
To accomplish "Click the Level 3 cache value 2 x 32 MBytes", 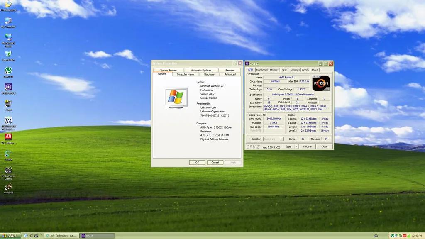I will click(308, 131).
